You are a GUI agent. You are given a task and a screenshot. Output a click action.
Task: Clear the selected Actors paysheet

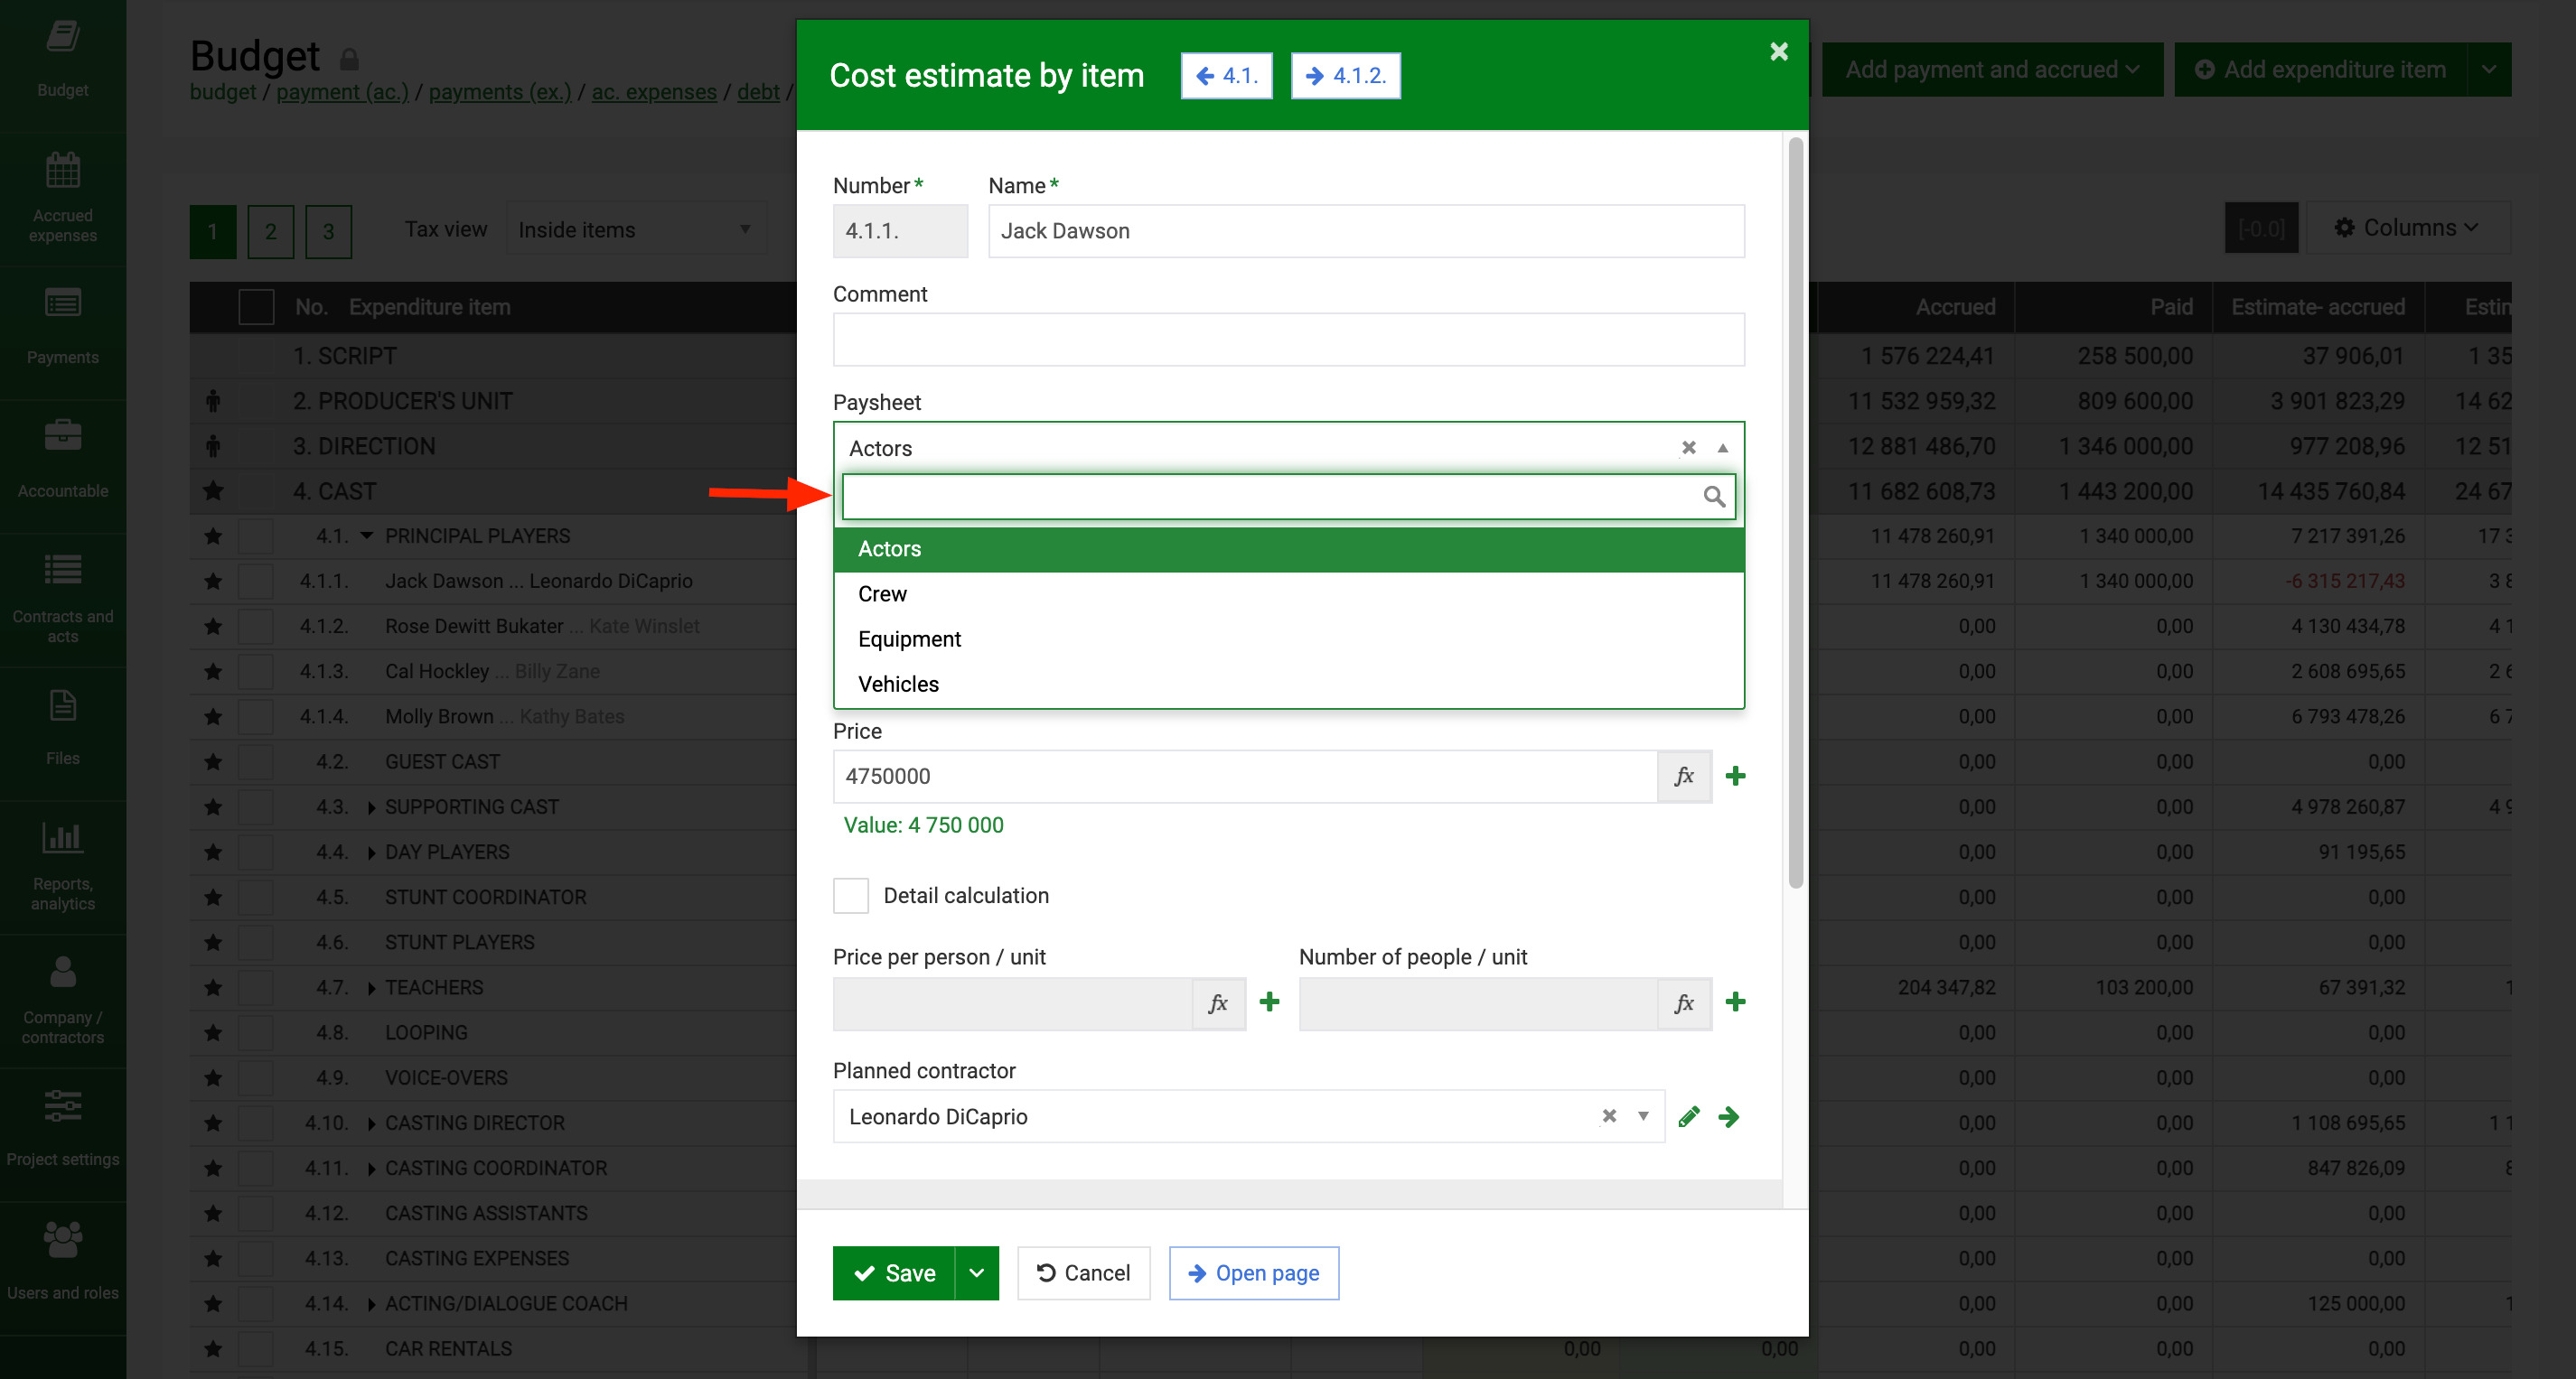click(1688, 448)
